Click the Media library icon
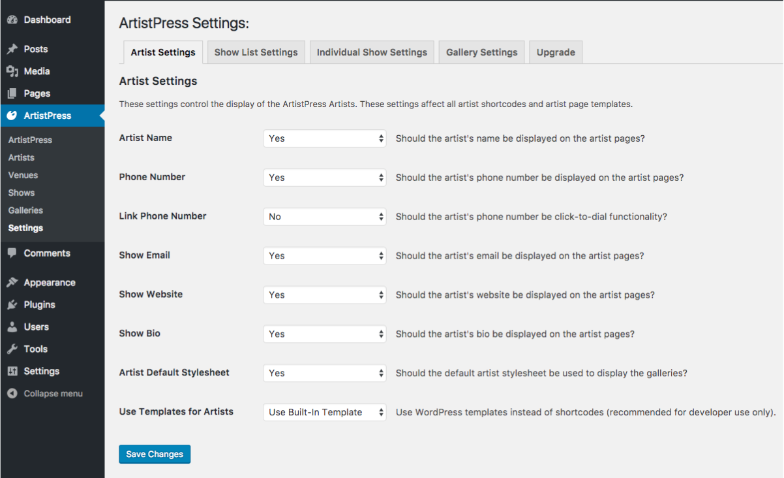This screenshot has height=478, width=784. [12, 71]
